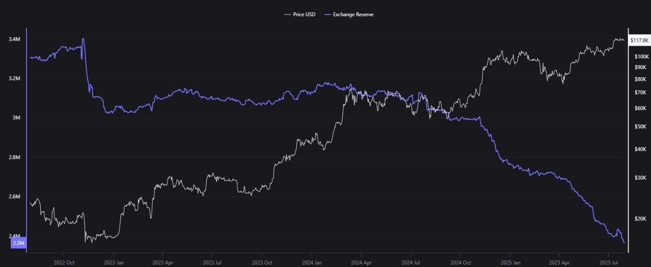Click the 2.6M left axis tick label

(14, 196)
